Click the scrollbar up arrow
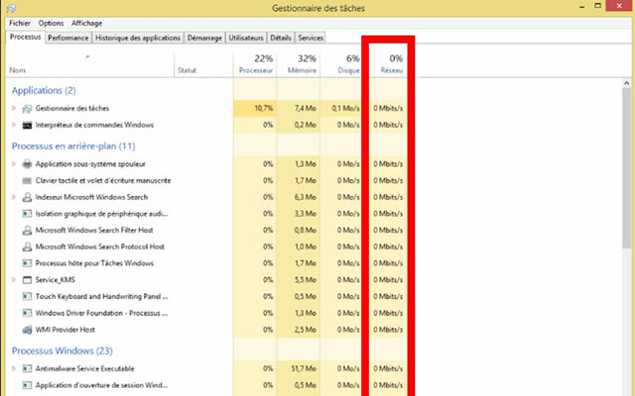The height and width of the screenshot is (396, 635). (x=626, y=83)
